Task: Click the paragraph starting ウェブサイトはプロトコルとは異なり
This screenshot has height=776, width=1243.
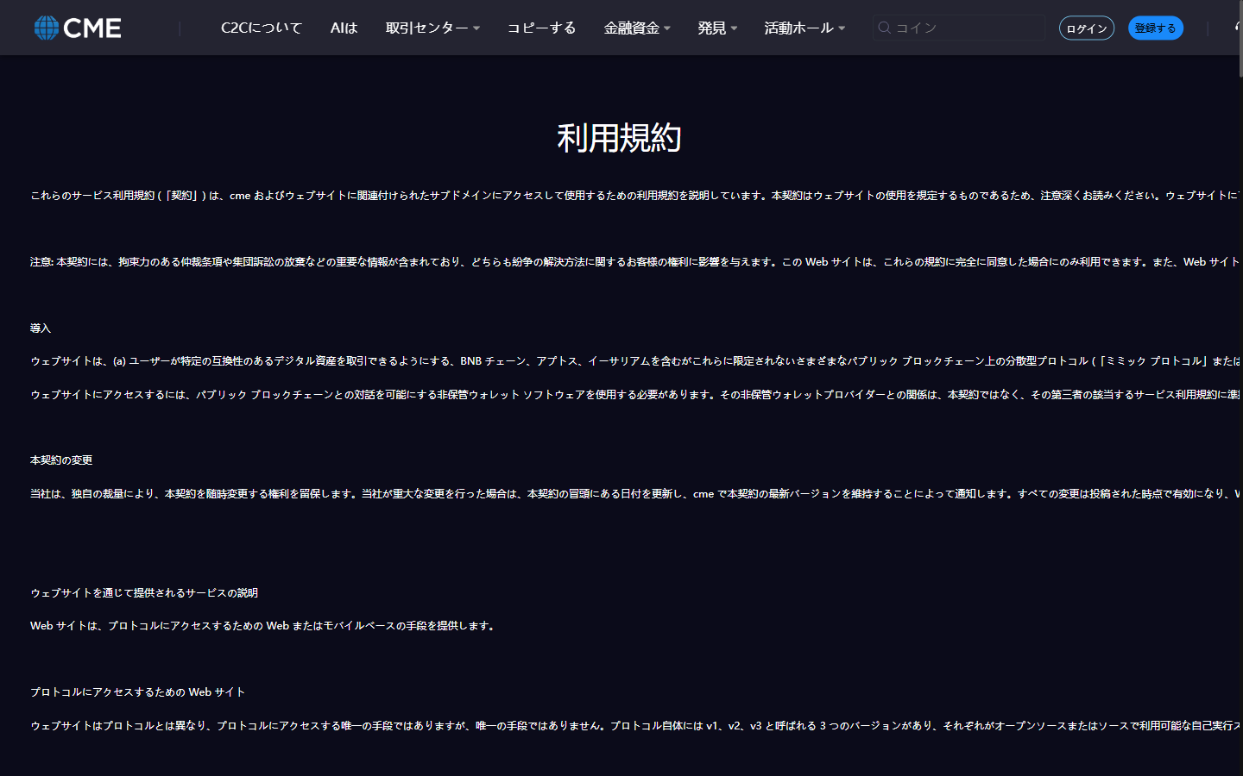Action: (x=634, y=726)
